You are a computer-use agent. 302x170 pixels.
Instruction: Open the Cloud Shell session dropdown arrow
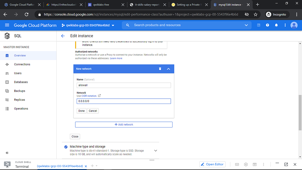pyautogui.click(x=96, y=166)
